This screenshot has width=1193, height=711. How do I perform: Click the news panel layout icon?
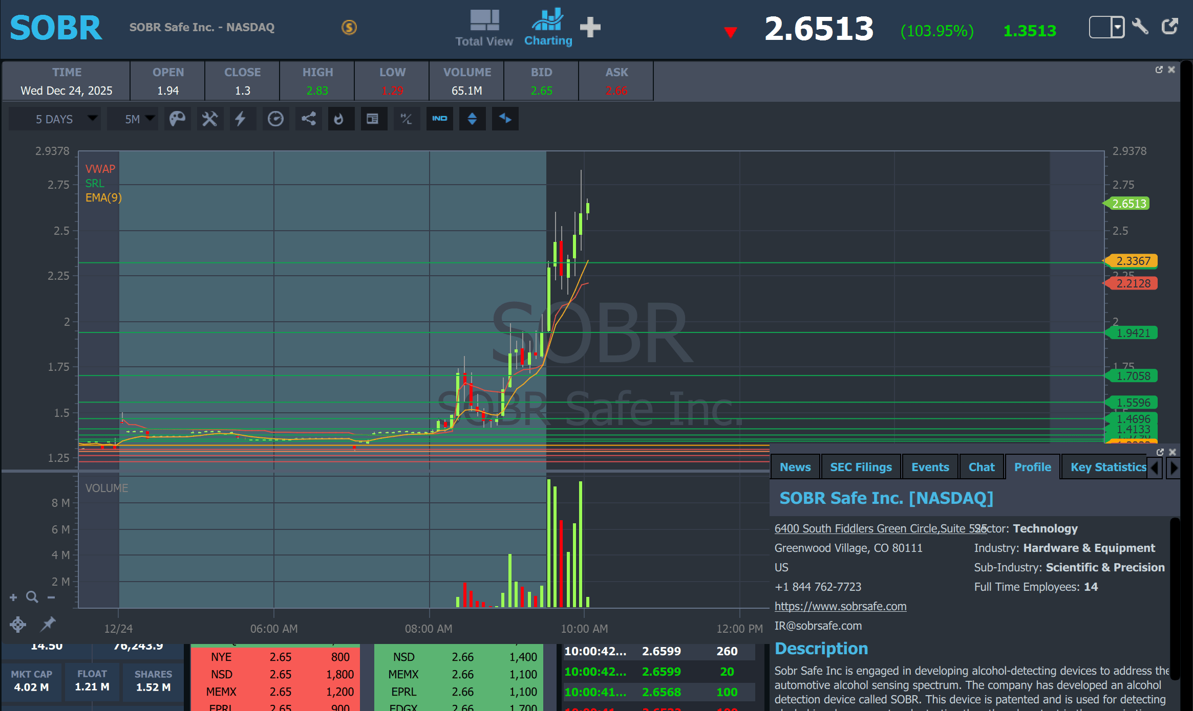372,119
